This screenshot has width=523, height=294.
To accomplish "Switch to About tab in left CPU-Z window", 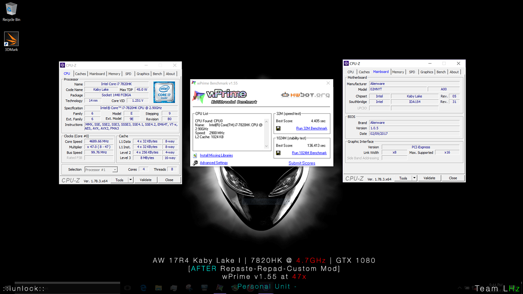I will (170, 74).
